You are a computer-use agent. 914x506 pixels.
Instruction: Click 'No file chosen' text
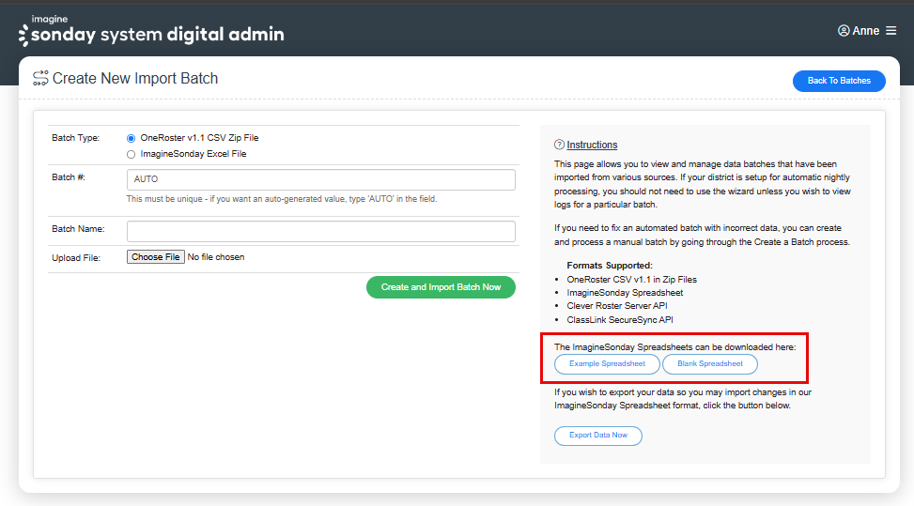coord(216,257)
